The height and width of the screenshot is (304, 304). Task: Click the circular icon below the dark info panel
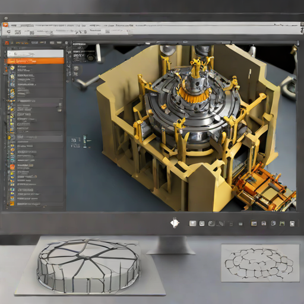click(76, 68)
